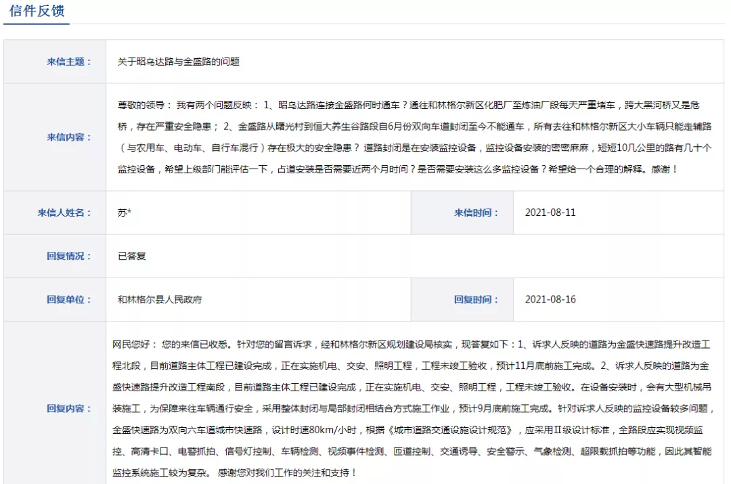
Task: Click the 回复情况 row label
Action: pos(69,256)
